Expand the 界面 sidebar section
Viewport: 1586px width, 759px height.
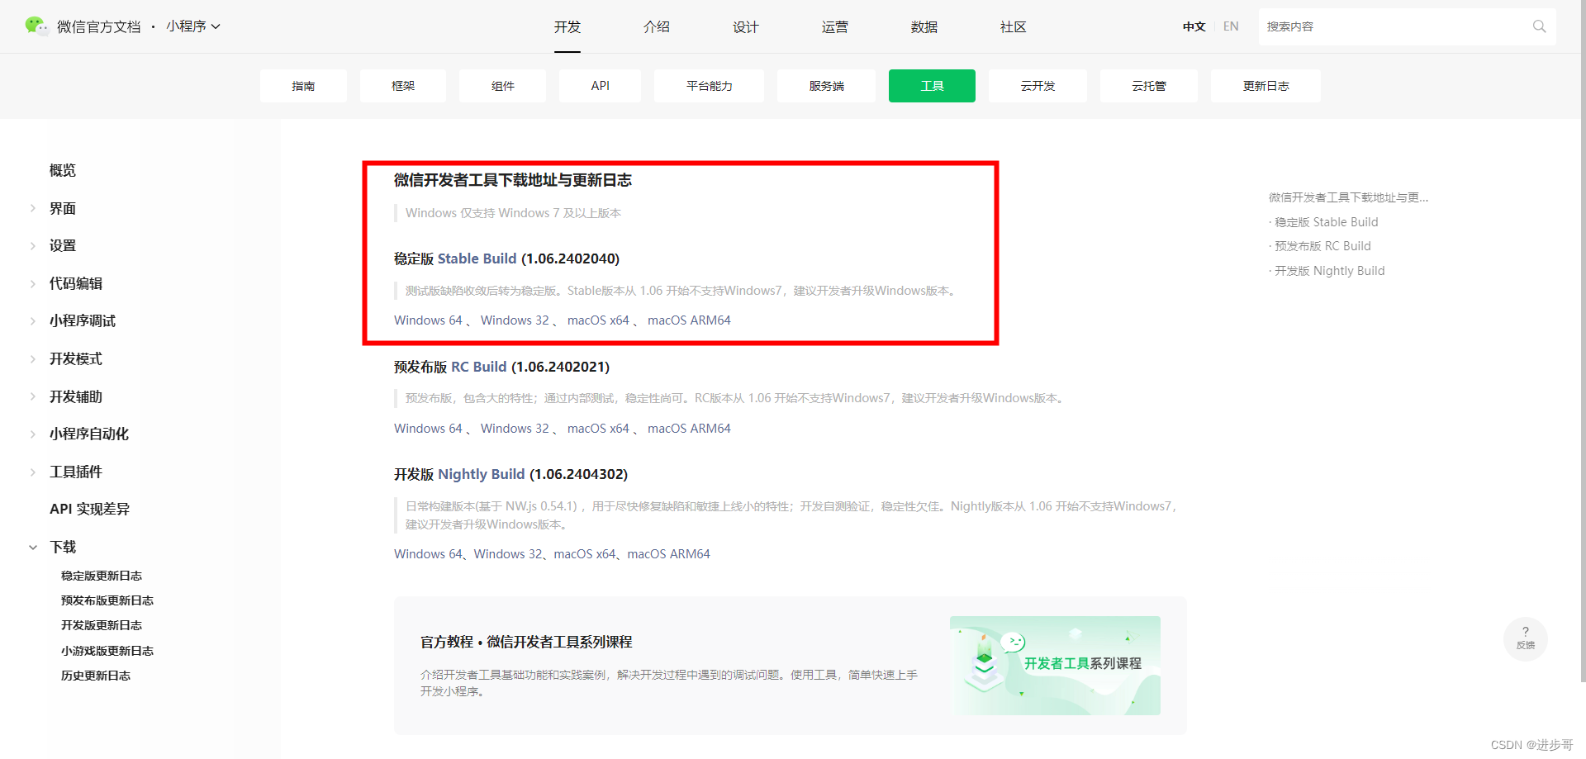click(33, 208)
